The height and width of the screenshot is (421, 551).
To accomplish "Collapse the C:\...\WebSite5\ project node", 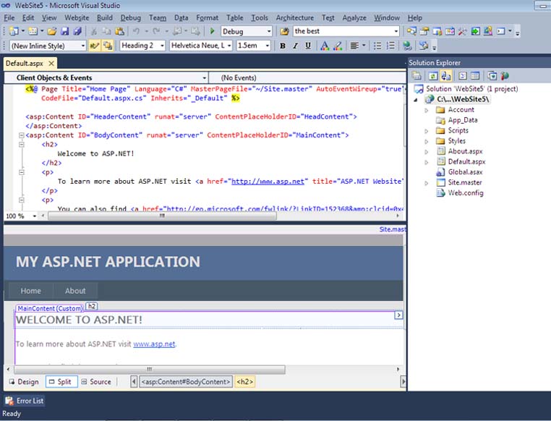I will pos(416,100).
